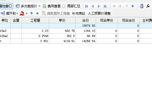Select the 含量 column header

click(16, 20)
